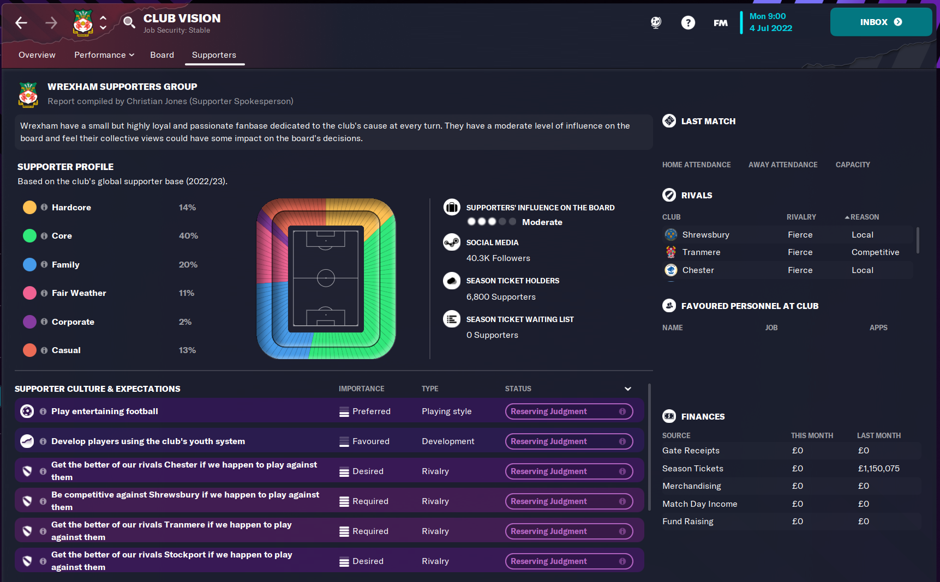Click the Core green colour swatch
This screenshot has height=582, width=940.
[x=29, y=235]
